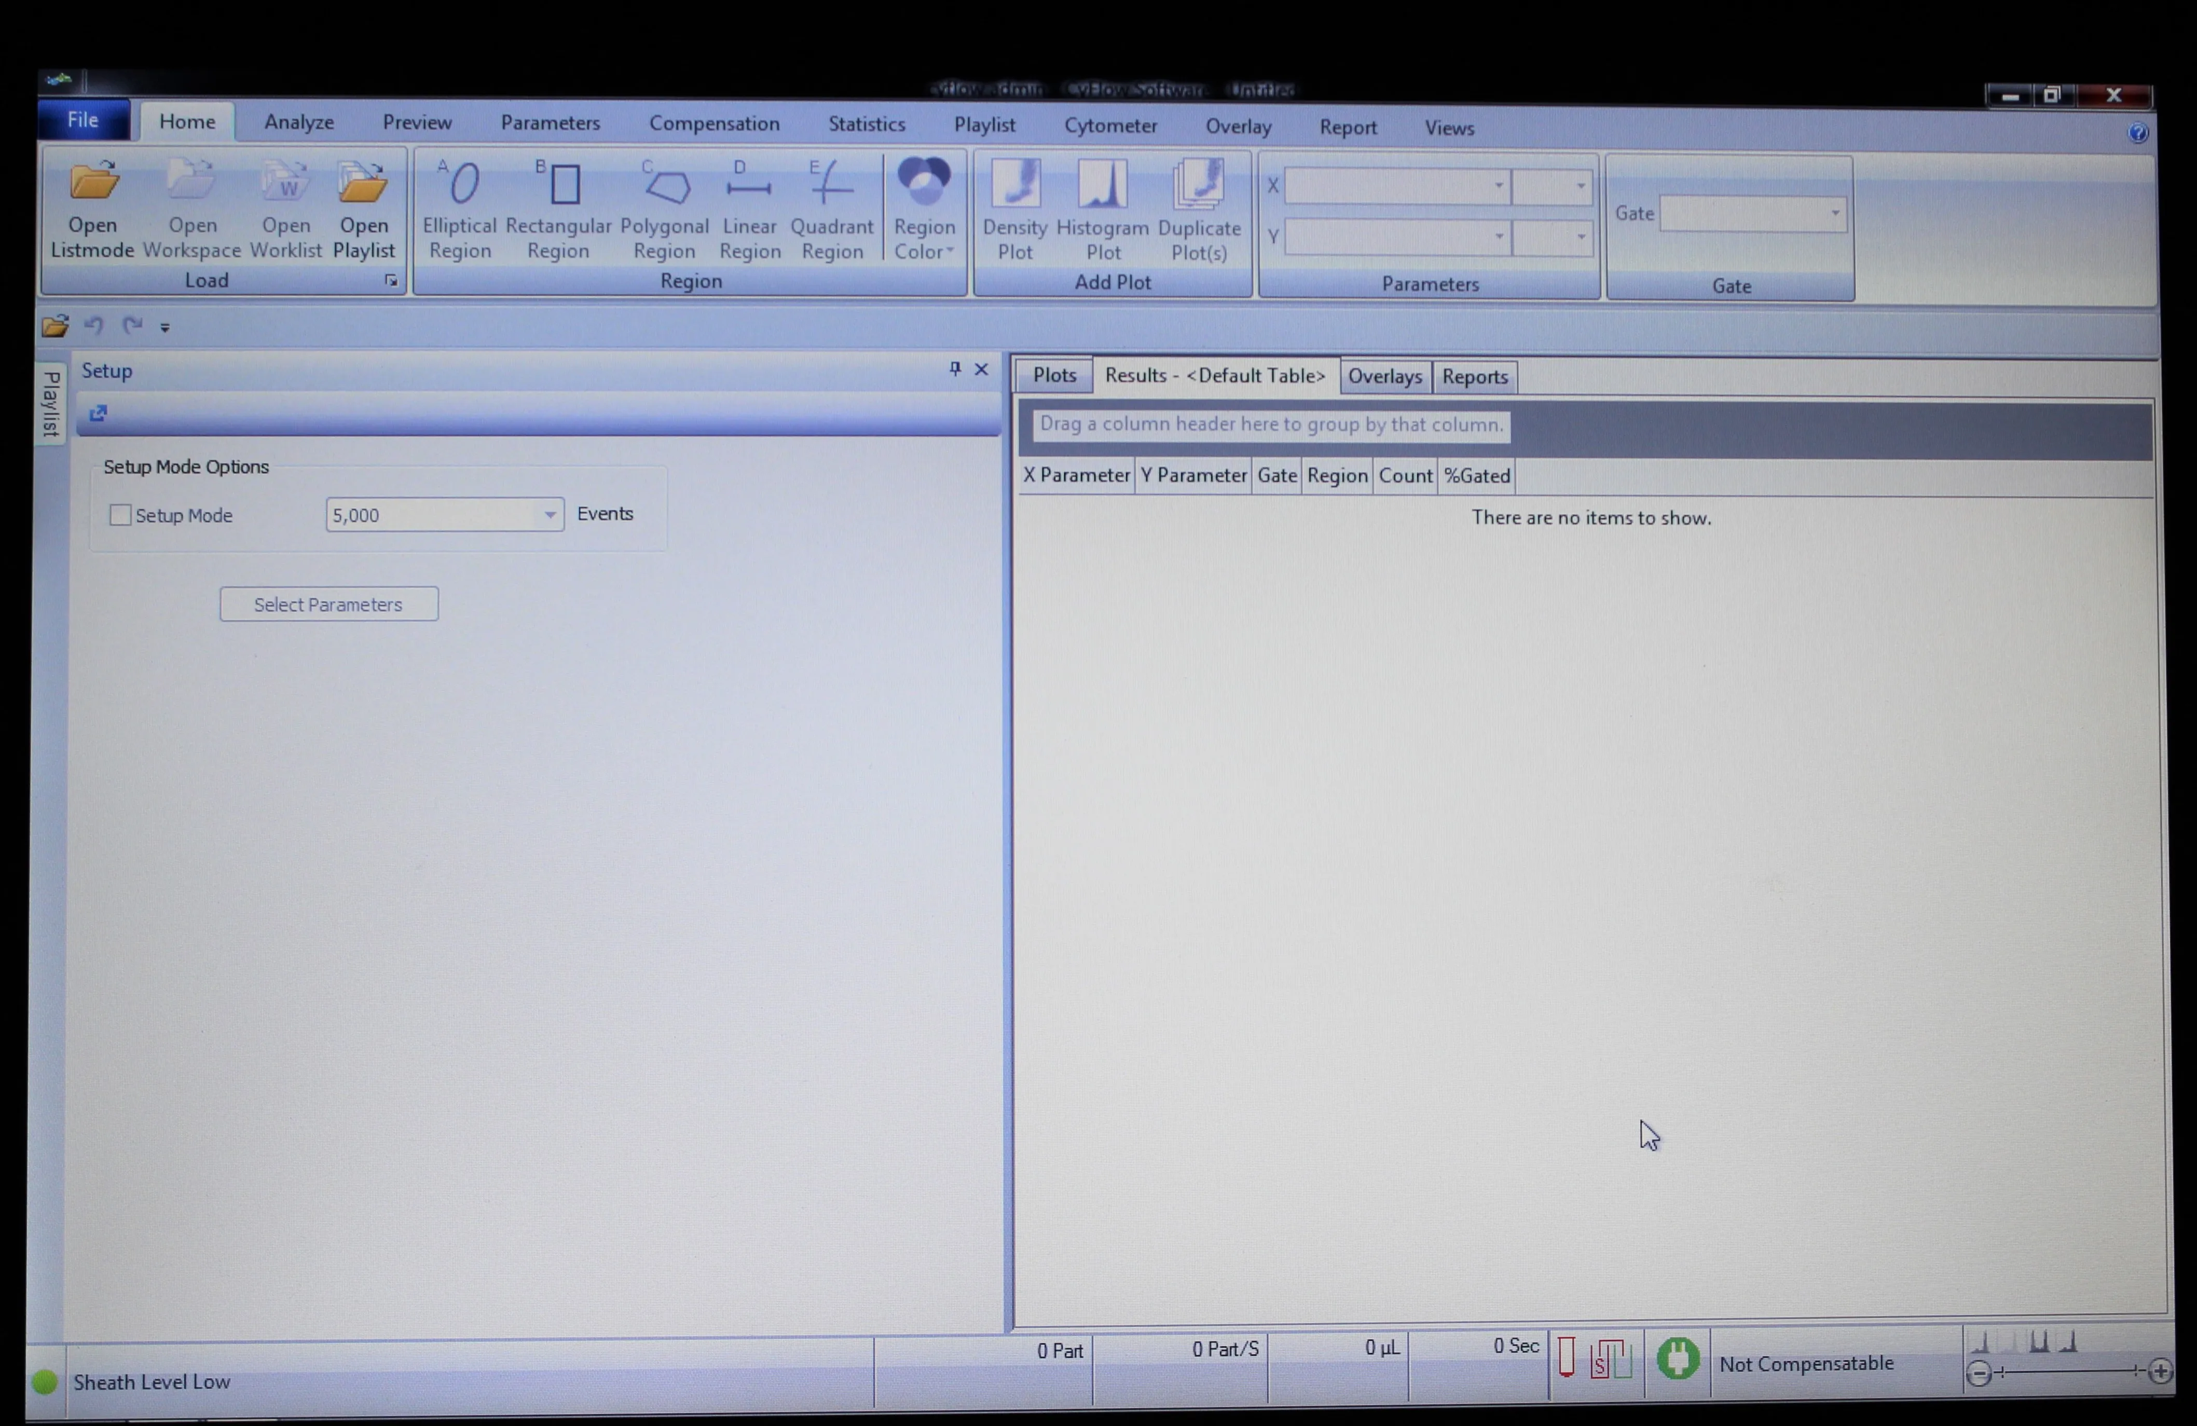
Task: Select the Polygonal Region tool
Action: [x=665, y=211]
